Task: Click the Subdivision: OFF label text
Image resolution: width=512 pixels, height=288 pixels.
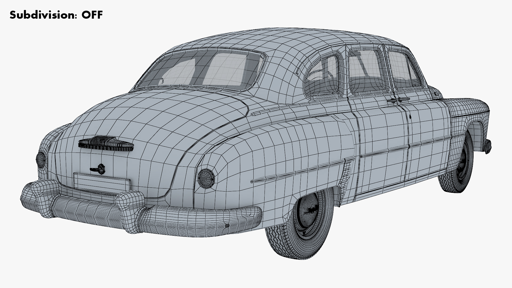Action: [x=56, y=15]
